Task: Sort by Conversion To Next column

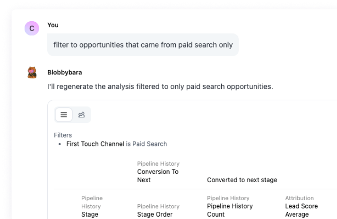Action: 157,176
